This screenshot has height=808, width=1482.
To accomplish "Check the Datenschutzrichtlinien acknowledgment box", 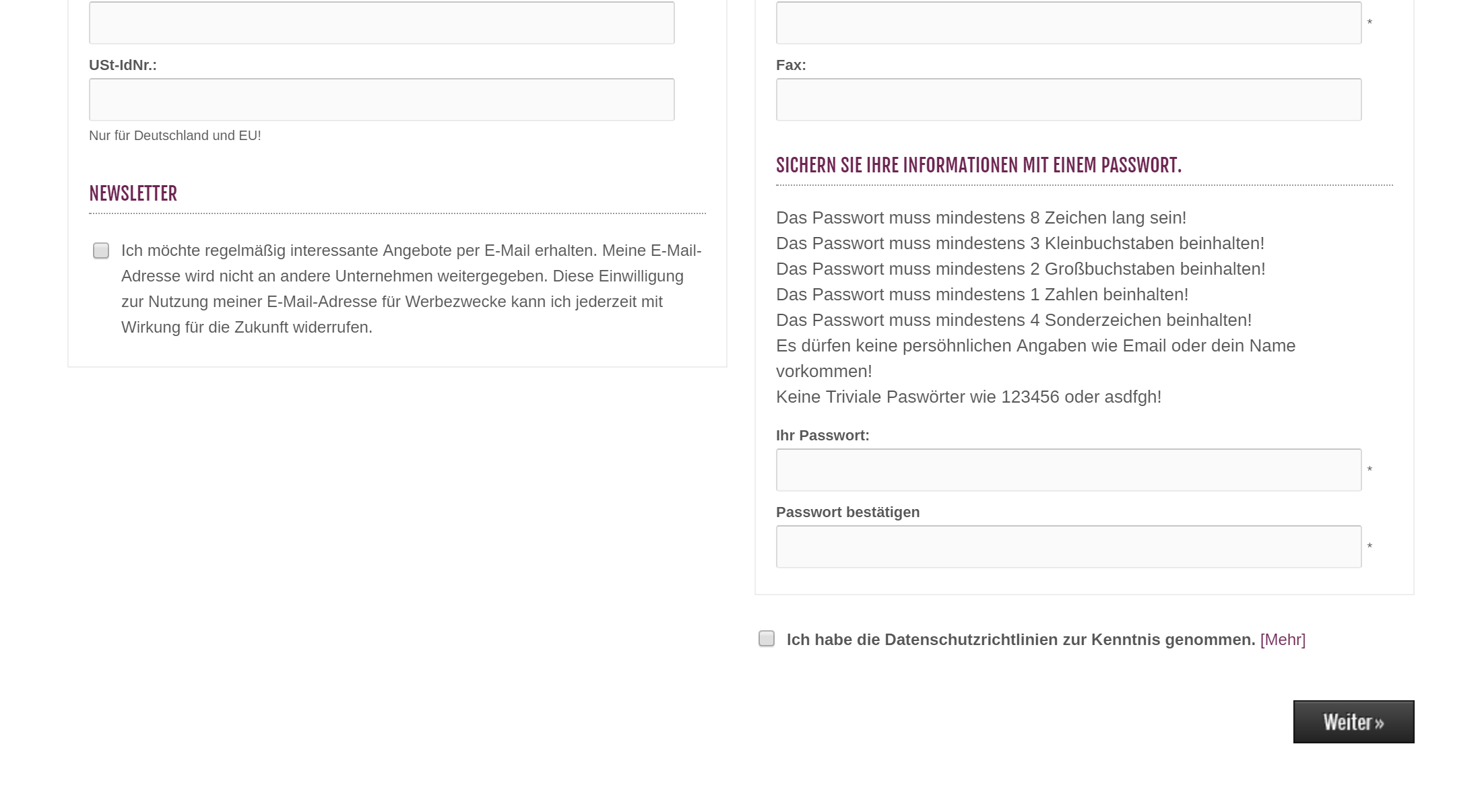I will 766,638.
